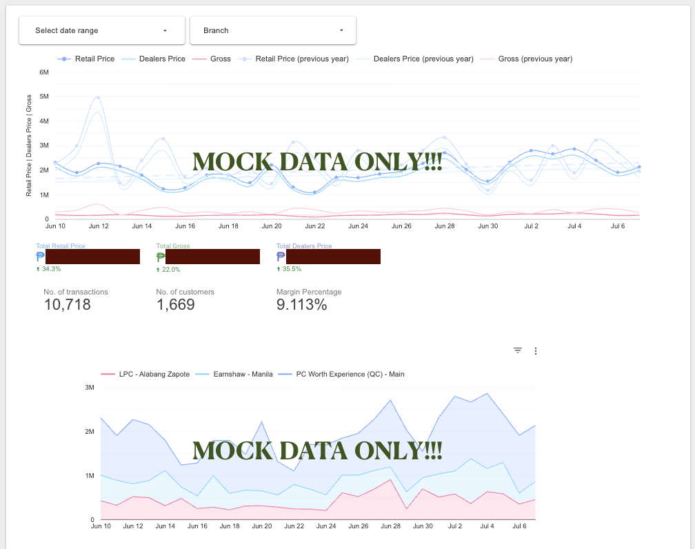Open the Select date range dropdown
This screenshot has height=549, width=695.
[x=102, y=30]
